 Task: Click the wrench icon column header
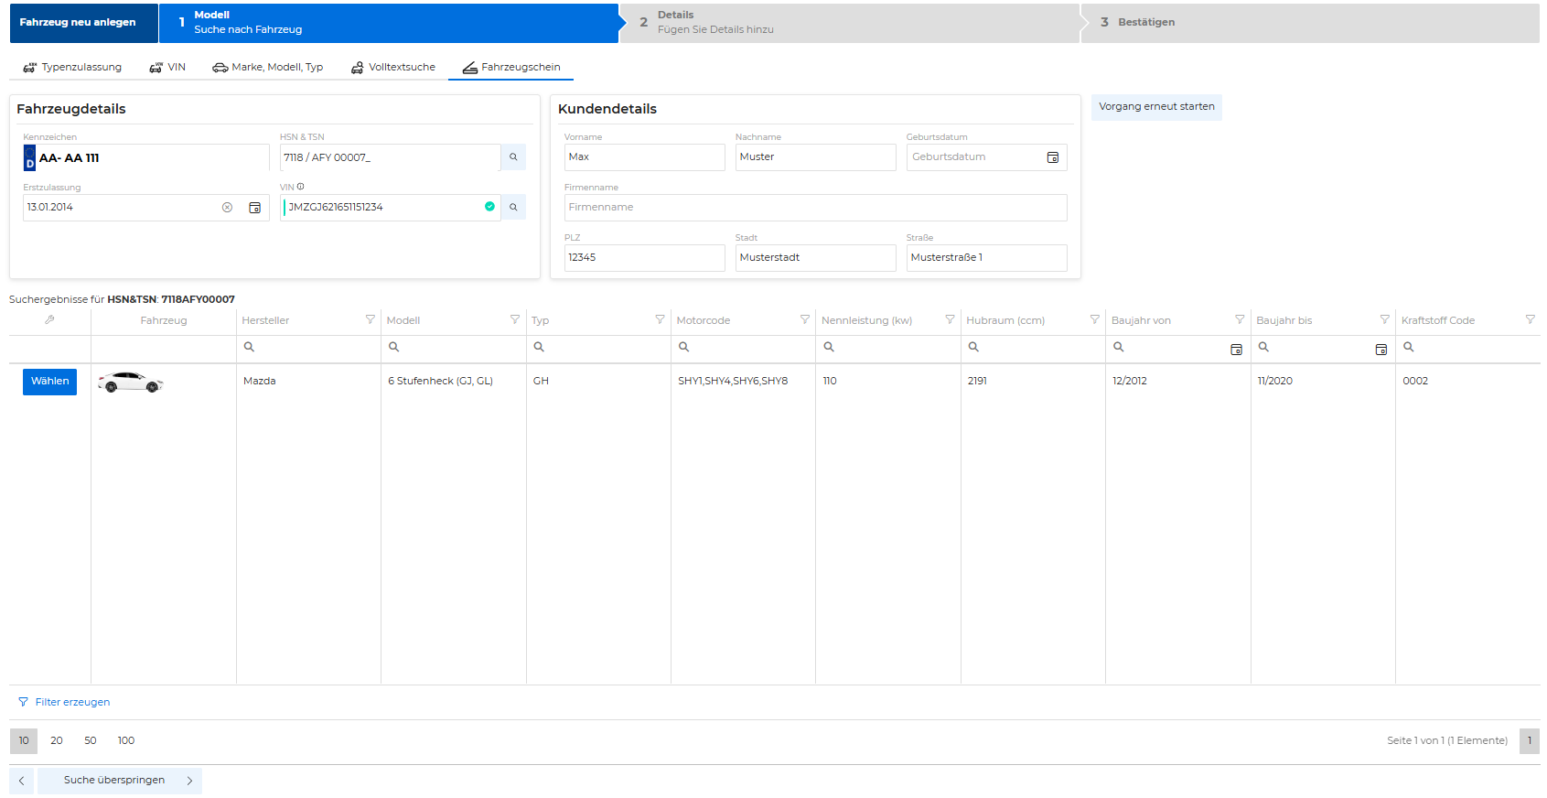coord(49,319)
